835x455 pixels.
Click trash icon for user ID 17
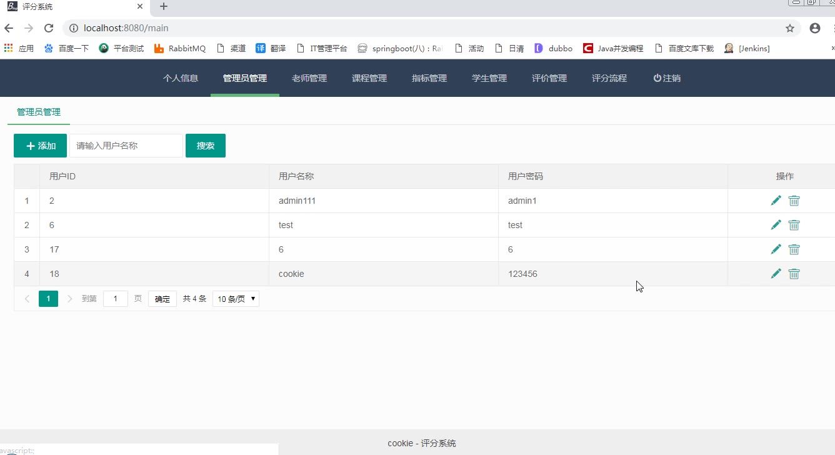point(794,249)
